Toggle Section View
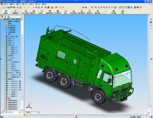 (138, 7)
